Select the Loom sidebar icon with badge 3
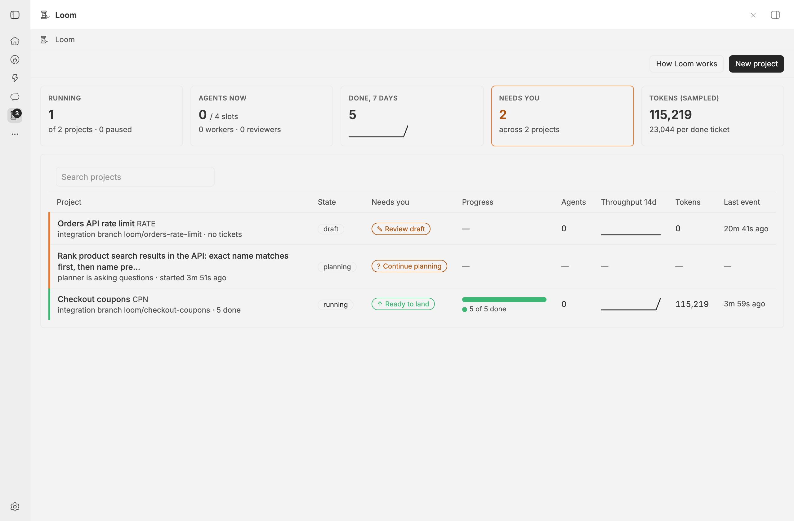The image size is (794, 521). tap(15, 115)
